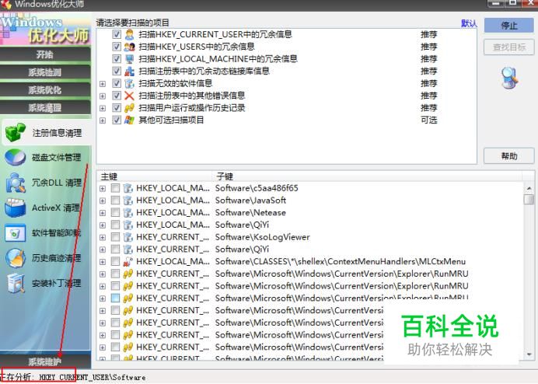
Task: Click keys icon beside 扫描用户运行或操作历史记录
Action: (129, 108)
